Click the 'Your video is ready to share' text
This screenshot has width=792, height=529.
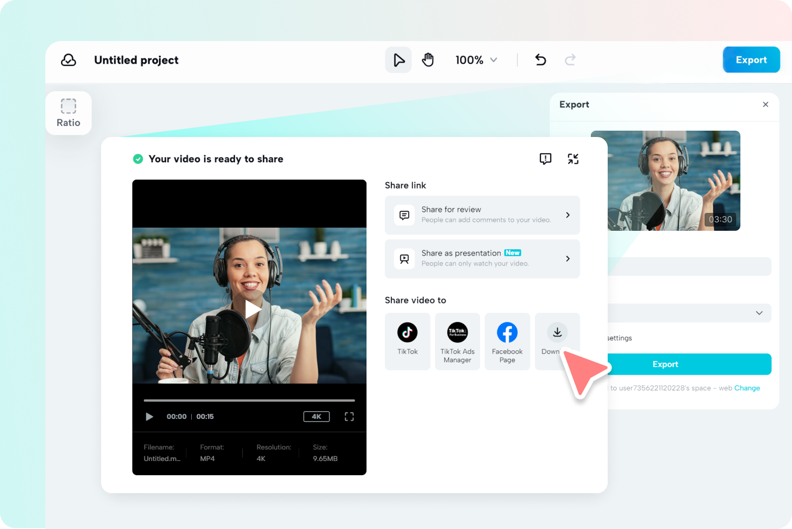click(x=216, y=159)
